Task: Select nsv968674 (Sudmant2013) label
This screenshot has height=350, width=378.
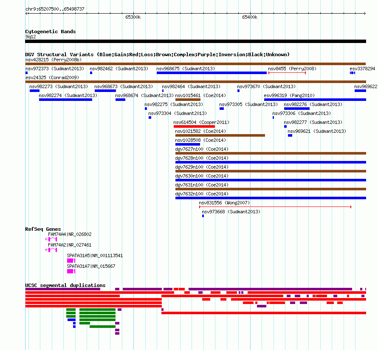Action: [144, 95]
